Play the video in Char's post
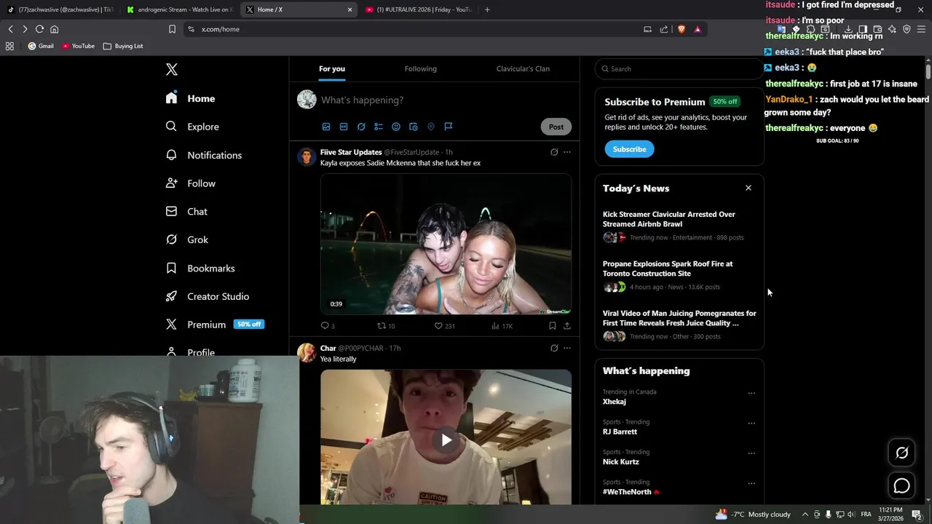Viewport: 932px width, 524px height. (x=446, y=440)
